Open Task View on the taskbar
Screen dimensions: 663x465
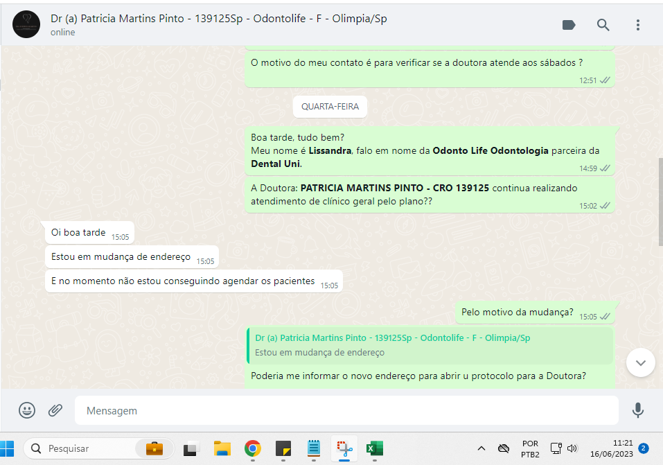tap(191, 448)
